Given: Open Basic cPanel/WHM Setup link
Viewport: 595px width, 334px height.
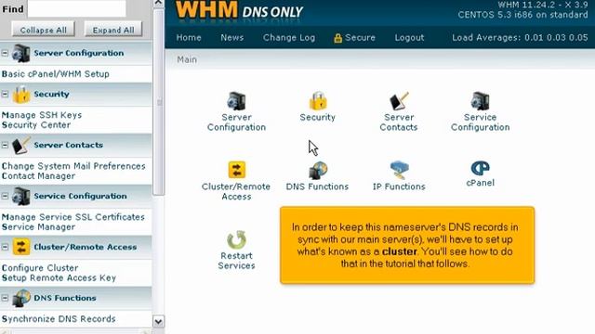Looking at the screenshot, I should click(x=56, y=74).
